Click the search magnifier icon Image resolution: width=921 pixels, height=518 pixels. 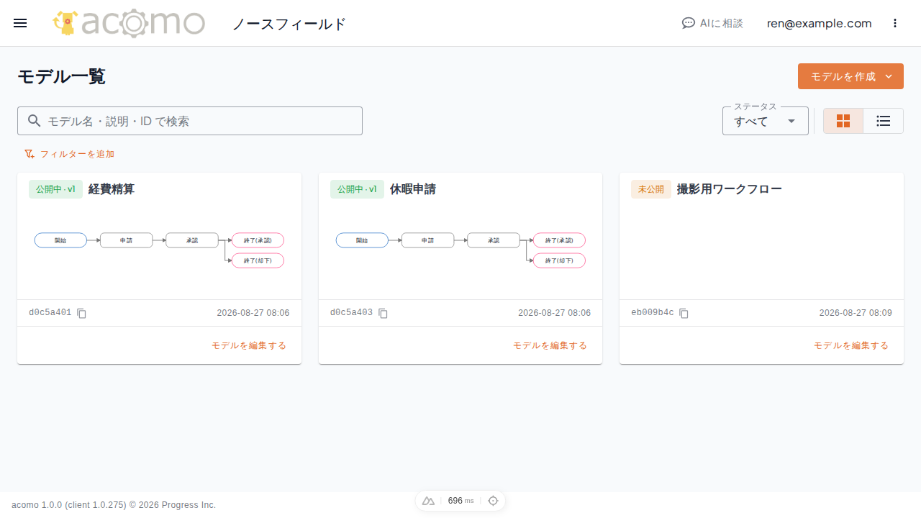pyautogui.click(x=34, y=121)
